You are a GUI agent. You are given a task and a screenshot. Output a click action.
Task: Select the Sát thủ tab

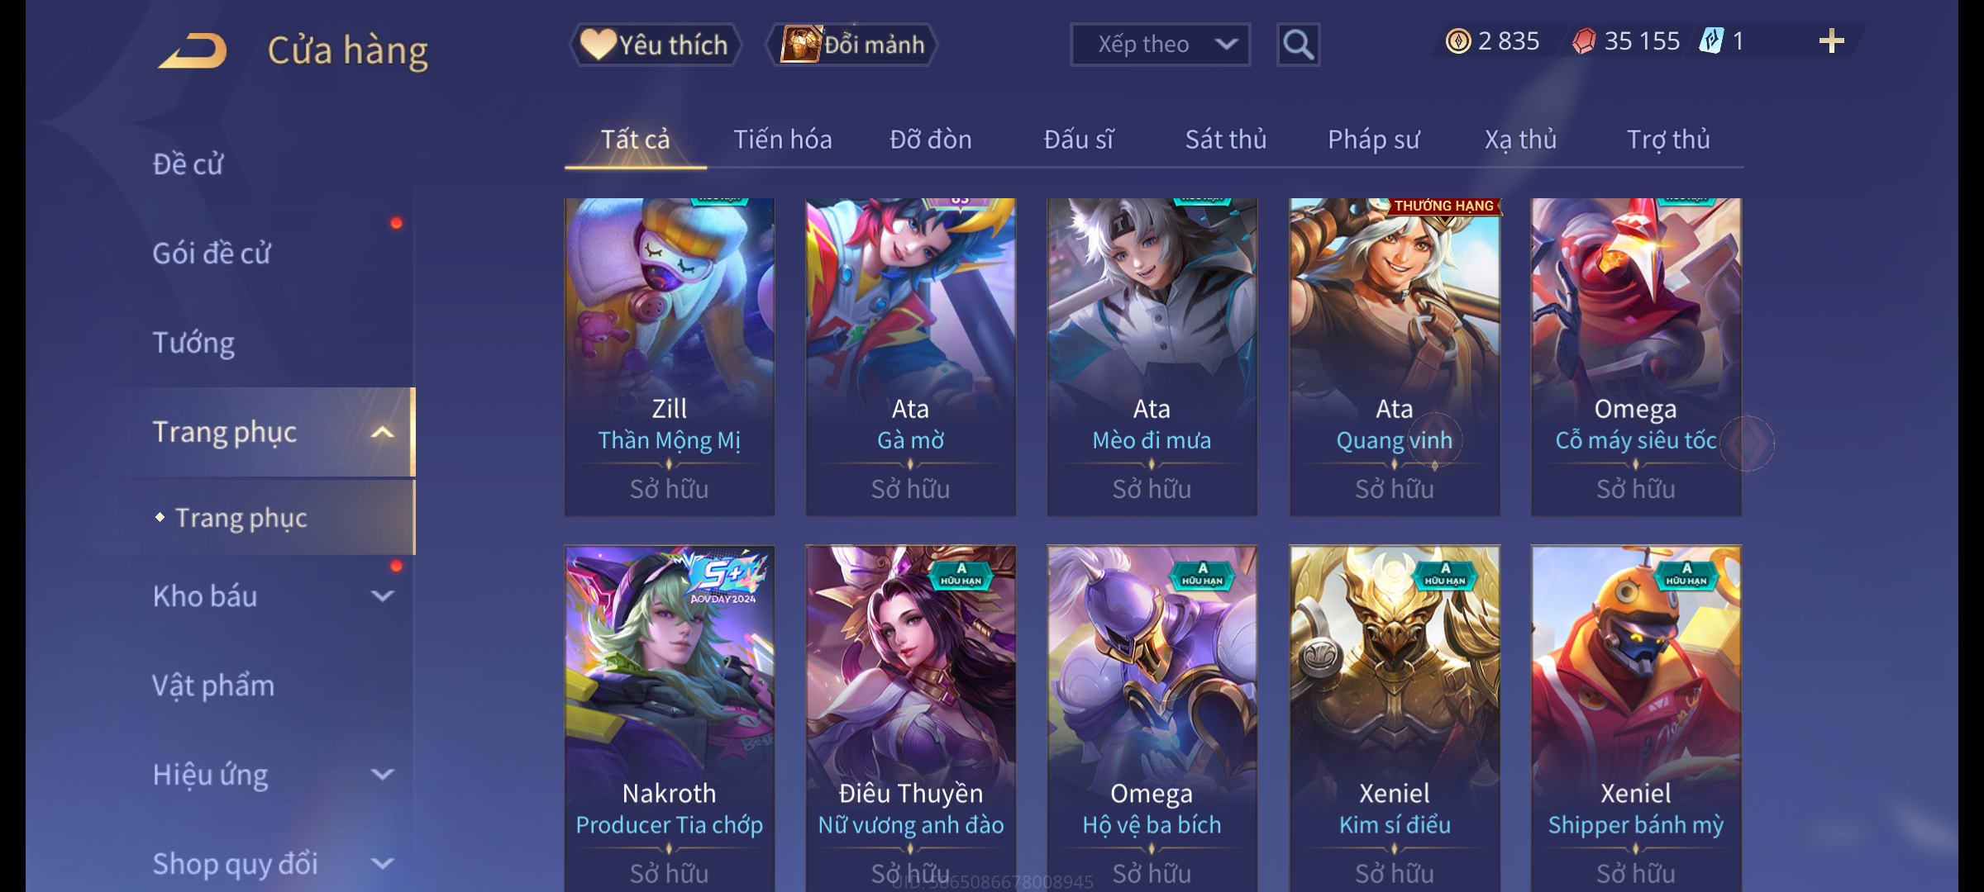point(1226,140)
